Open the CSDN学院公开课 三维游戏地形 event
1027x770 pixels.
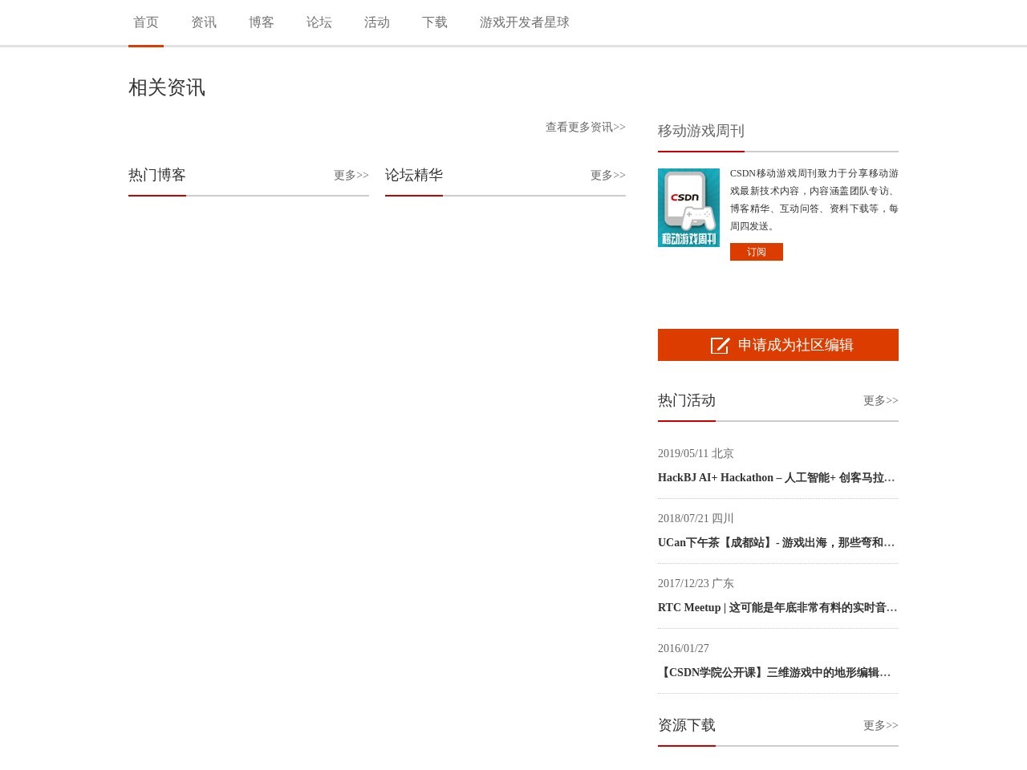775,672
